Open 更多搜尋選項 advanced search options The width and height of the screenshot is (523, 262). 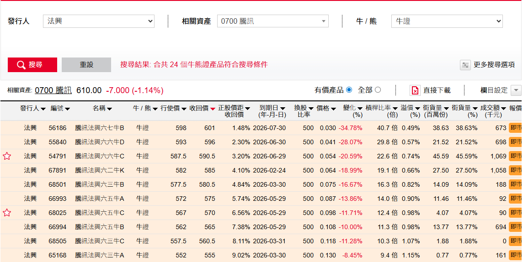[x=488, y=64]
